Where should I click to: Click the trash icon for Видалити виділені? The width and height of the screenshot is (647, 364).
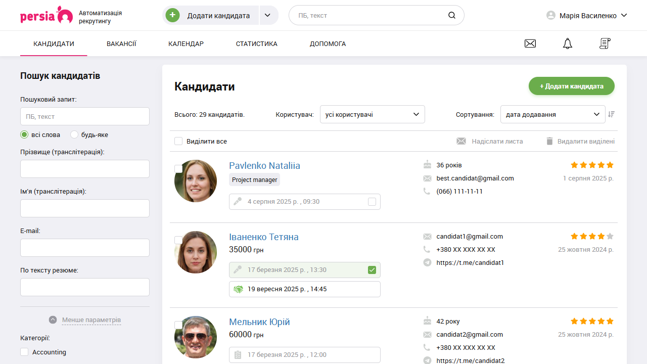tap(549, 141)
